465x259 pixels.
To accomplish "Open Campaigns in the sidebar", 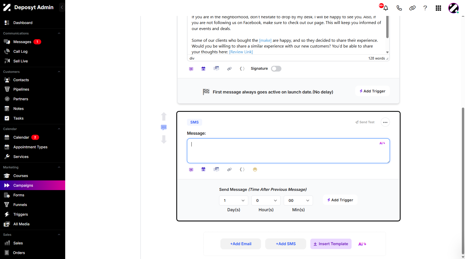I will [x=33, y=185].
